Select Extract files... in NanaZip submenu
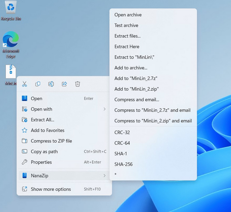 [x=153, y=36]
